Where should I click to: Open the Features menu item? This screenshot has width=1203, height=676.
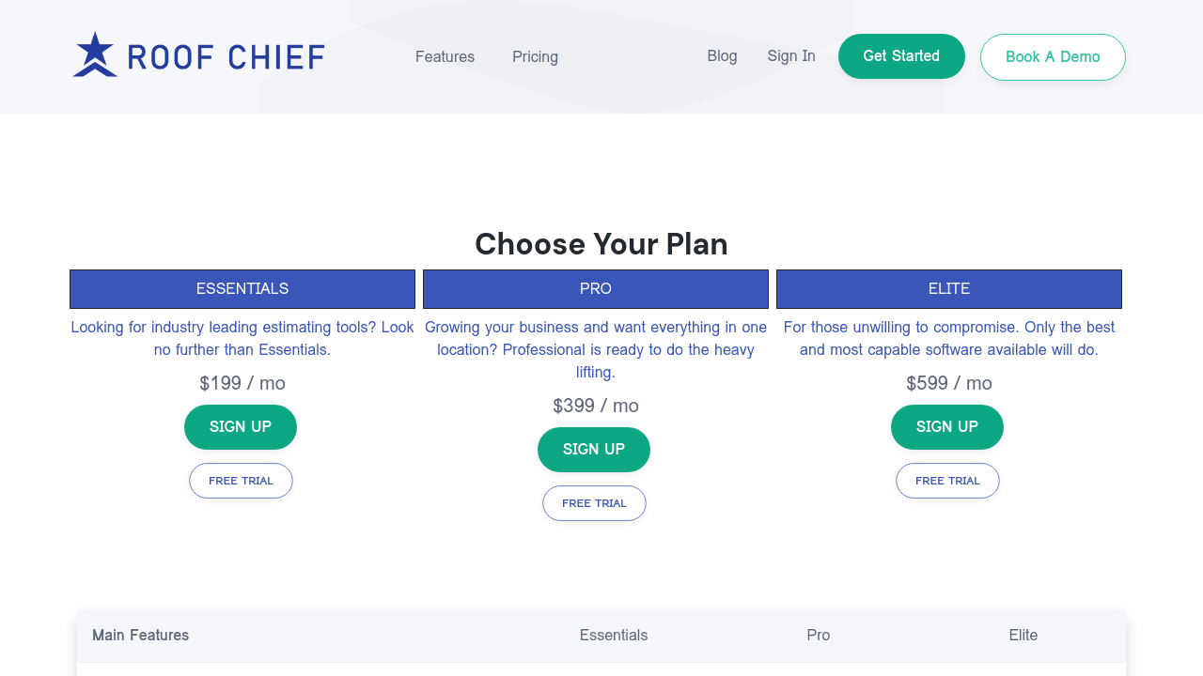point(445,56)
